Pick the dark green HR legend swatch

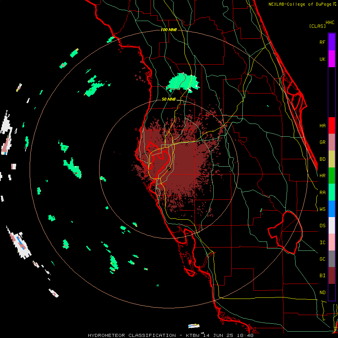(x=332, y=176)
